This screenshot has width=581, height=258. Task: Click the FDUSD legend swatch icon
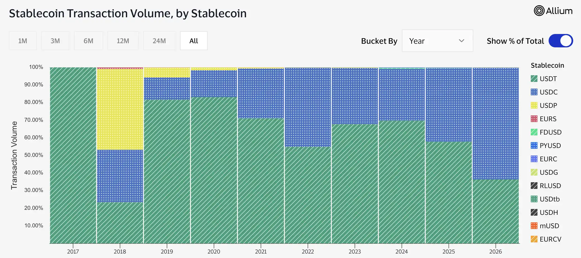click(534, 132)
